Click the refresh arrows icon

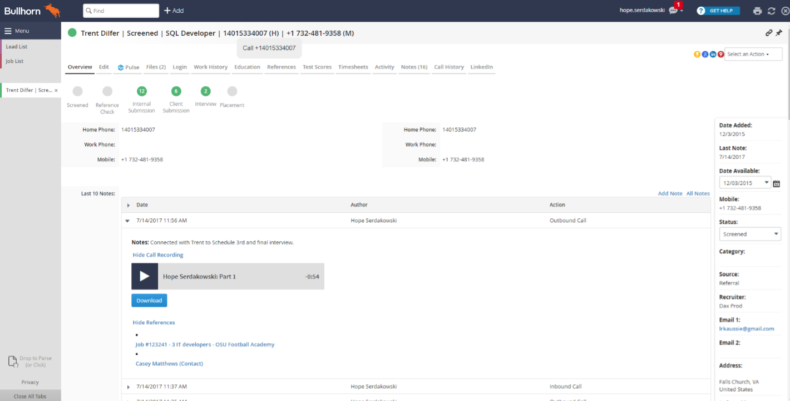click(772, 11)
